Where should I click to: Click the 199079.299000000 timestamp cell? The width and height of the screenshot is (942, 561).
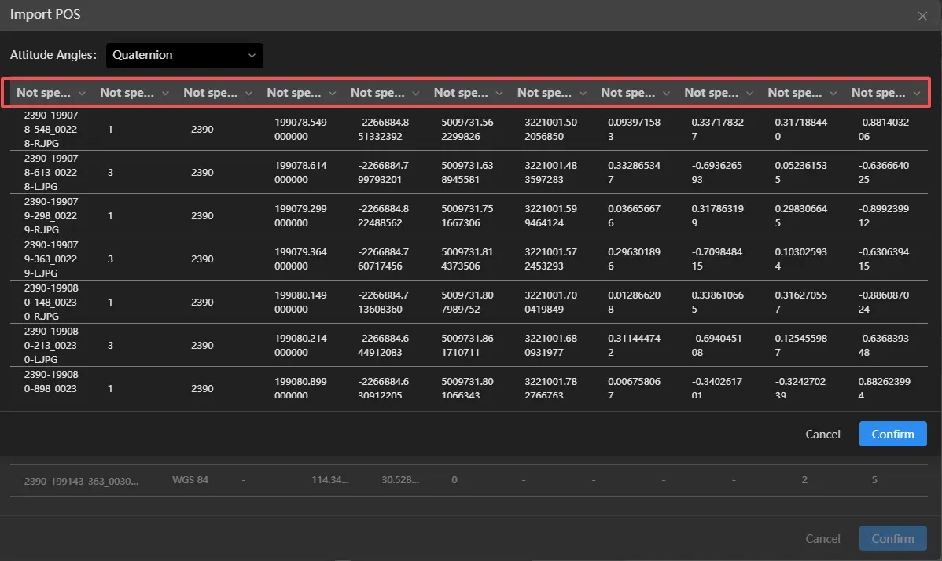(301, 215)
